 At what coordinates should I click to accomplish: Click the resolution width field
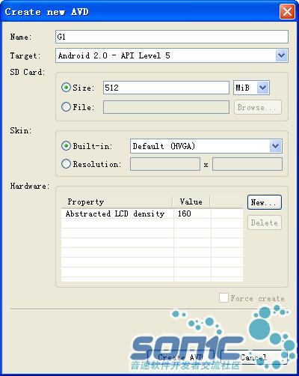(x=165, y=164)
